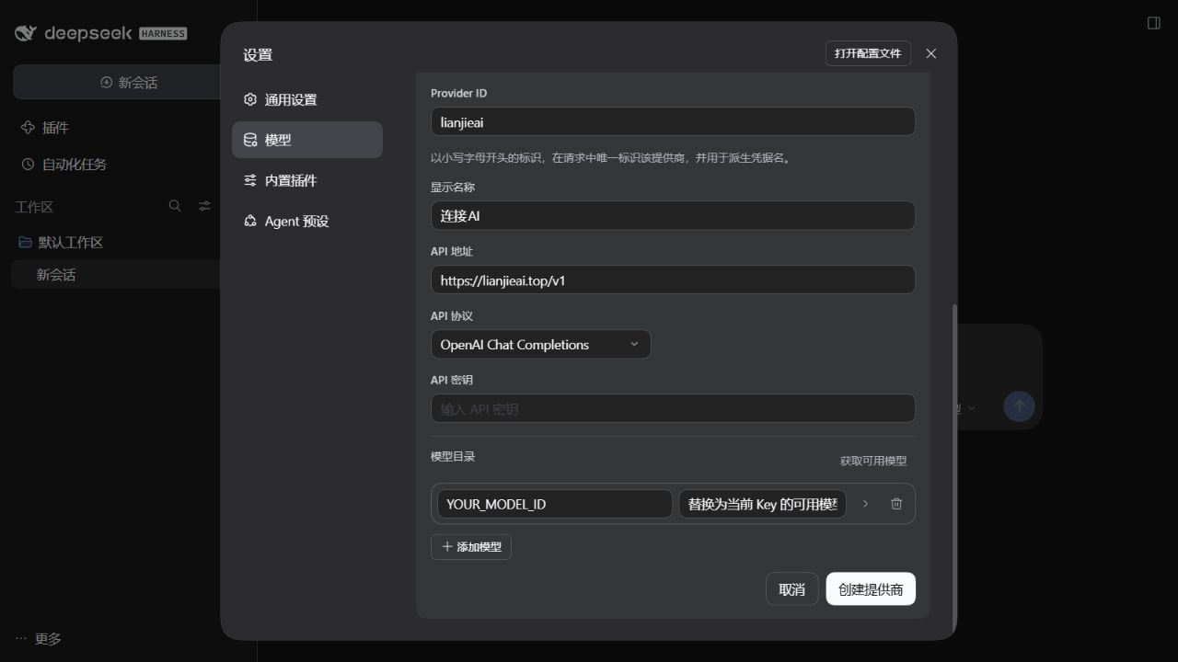
Task: Click the 工作区 section header
Action: point(34,207)
